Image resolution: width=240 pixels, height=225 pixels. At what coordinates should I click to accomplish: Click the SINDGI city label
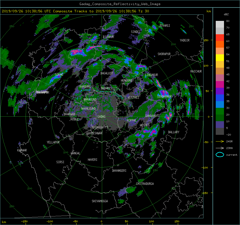point(136,32)
